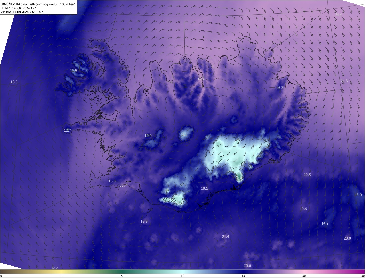This screenshot has width=365, height=278.
Task: Click the 12.7 value label on the map
Action: 68,130
